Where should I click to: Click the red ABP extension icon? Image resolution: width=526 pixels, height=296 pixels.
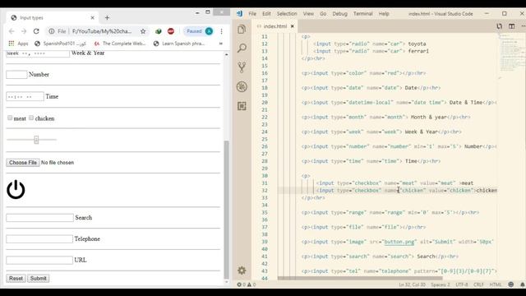171,31
